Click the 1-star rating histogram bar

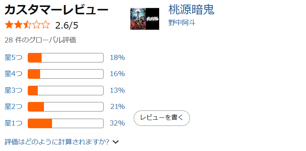tap(66, 124)
